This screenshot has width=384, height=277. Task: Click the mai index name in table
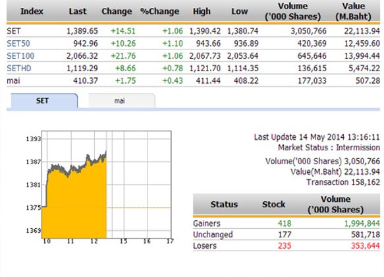[13, 80]
